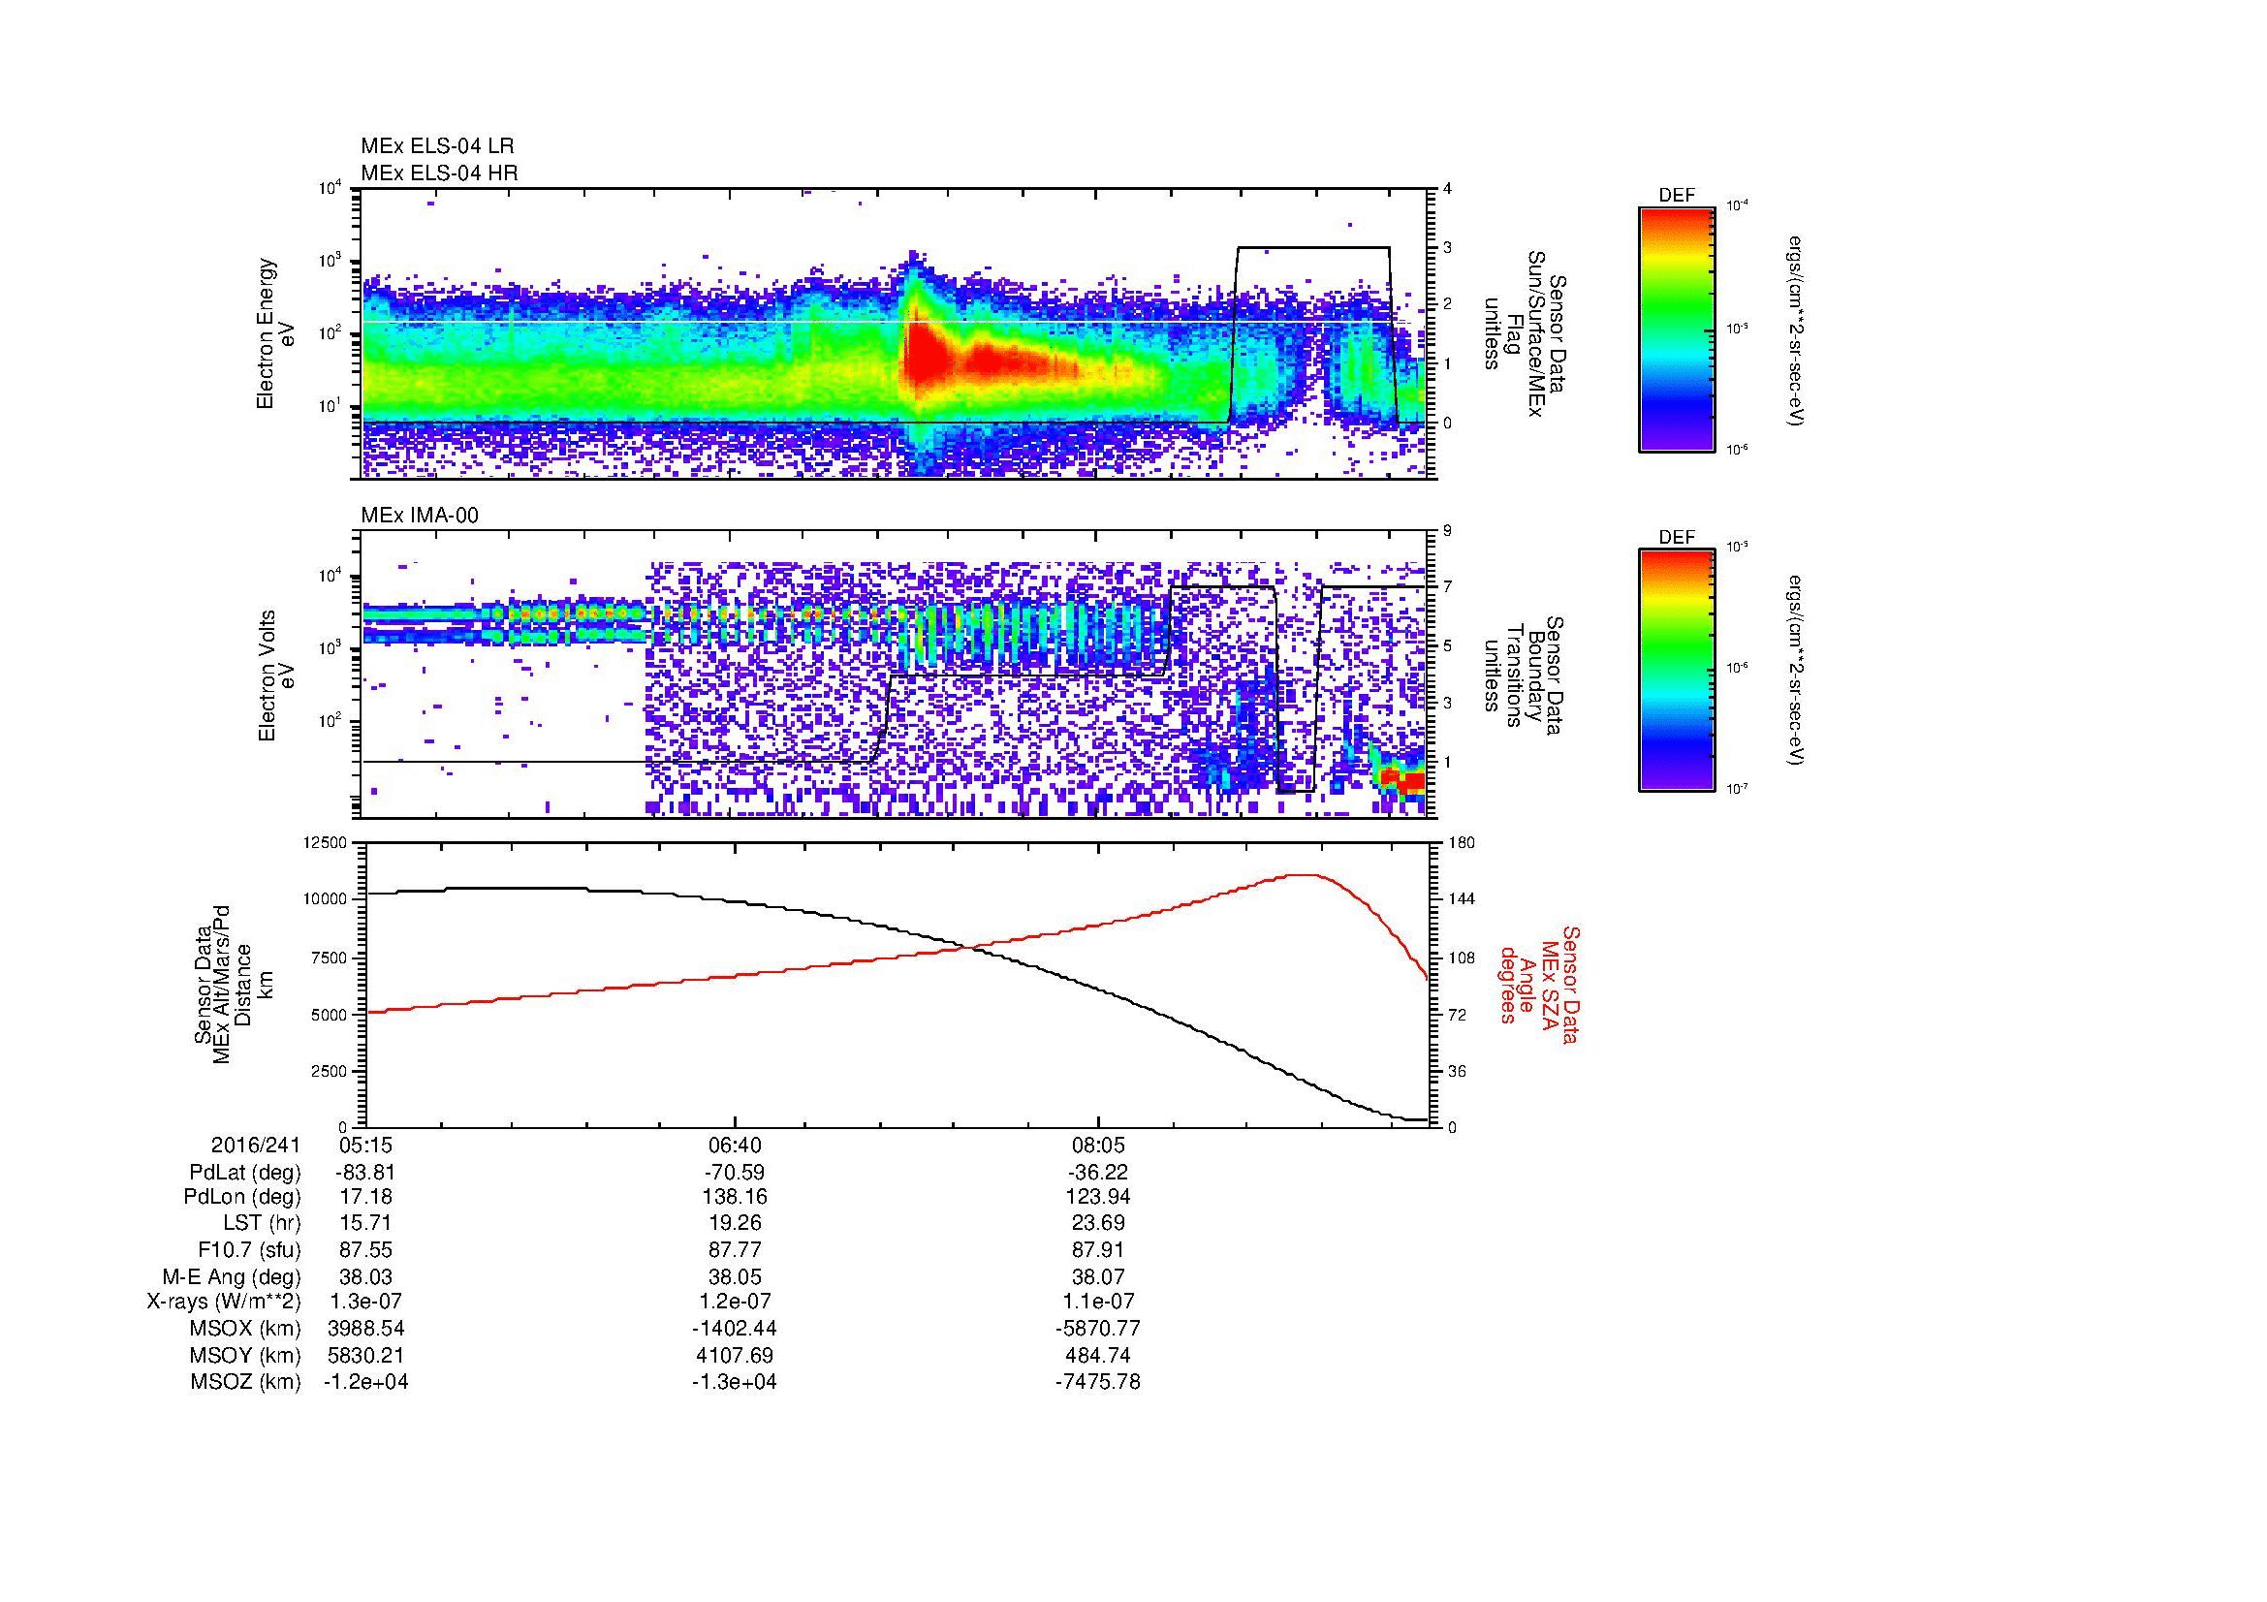This screenshot has width=2267, height=1602.
Task: Click the 'M-E Ang (deg)' row label
Action: (x=232, y=1277)
